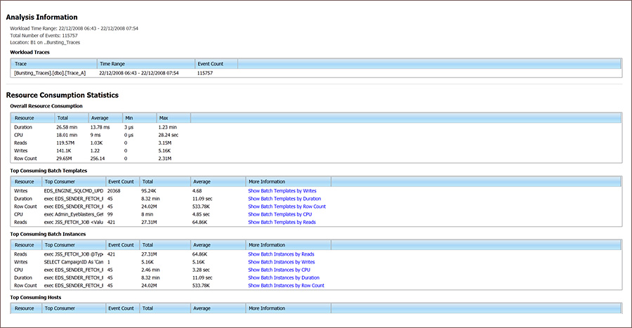Select Row Count total 29.65M cell
This screenshot has height=328, width=632.
point(64,159)
